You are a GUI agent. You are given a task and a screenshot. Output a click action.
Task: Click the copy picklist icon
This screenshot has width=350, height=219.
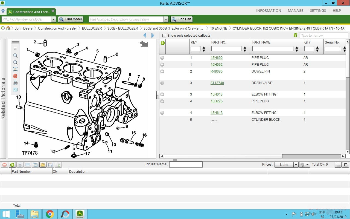click(35, 165)
